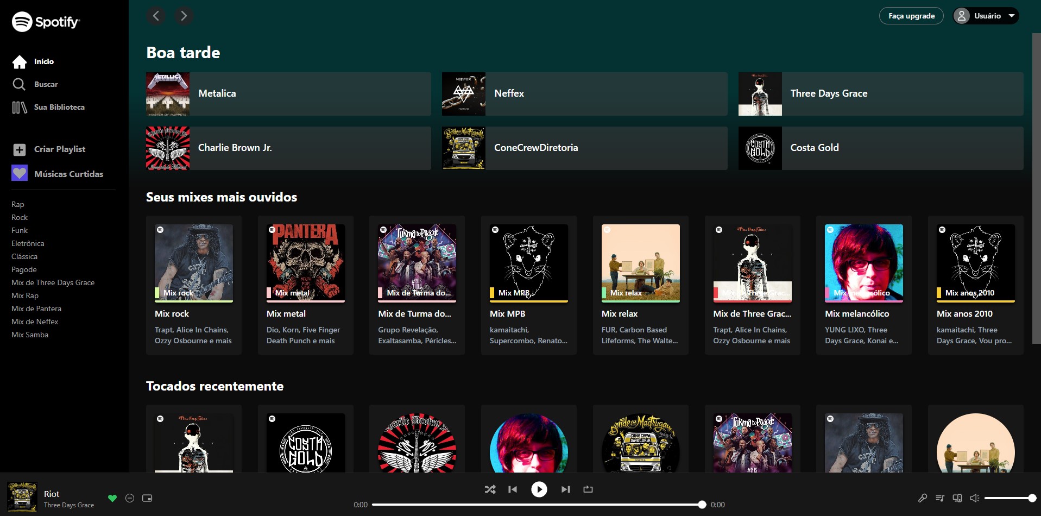
Task: Open recent Costa Gold cover
Action: point(306,443)
